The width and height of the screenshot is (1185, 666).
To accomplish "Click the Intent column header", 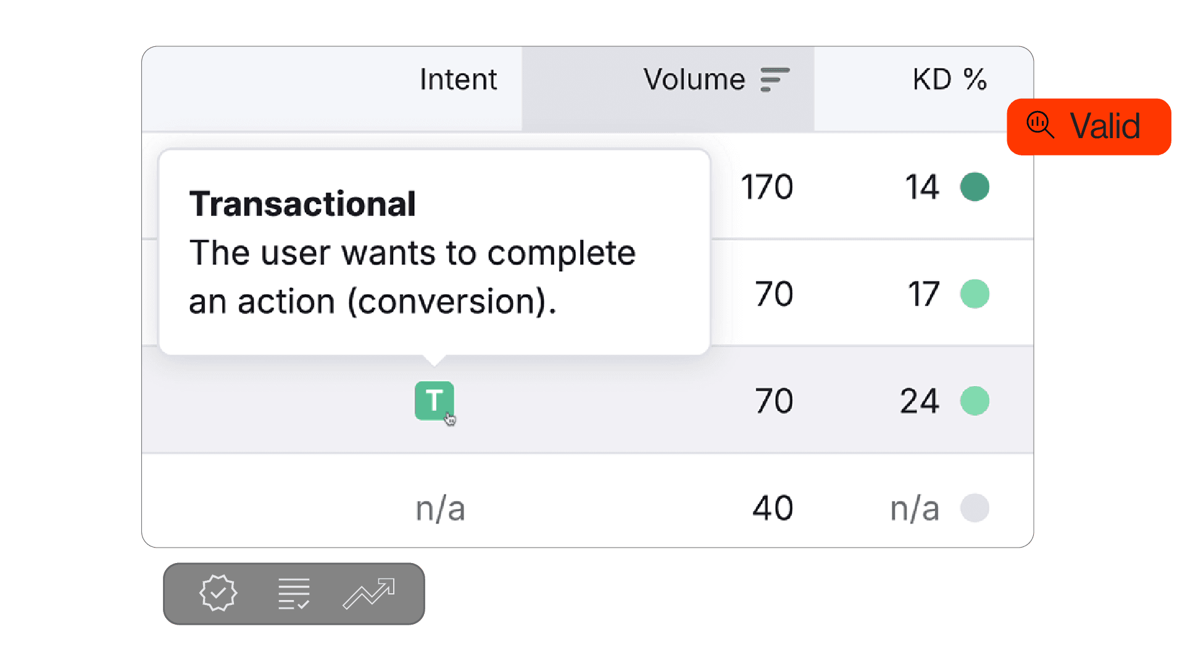I will click(458, 80).
